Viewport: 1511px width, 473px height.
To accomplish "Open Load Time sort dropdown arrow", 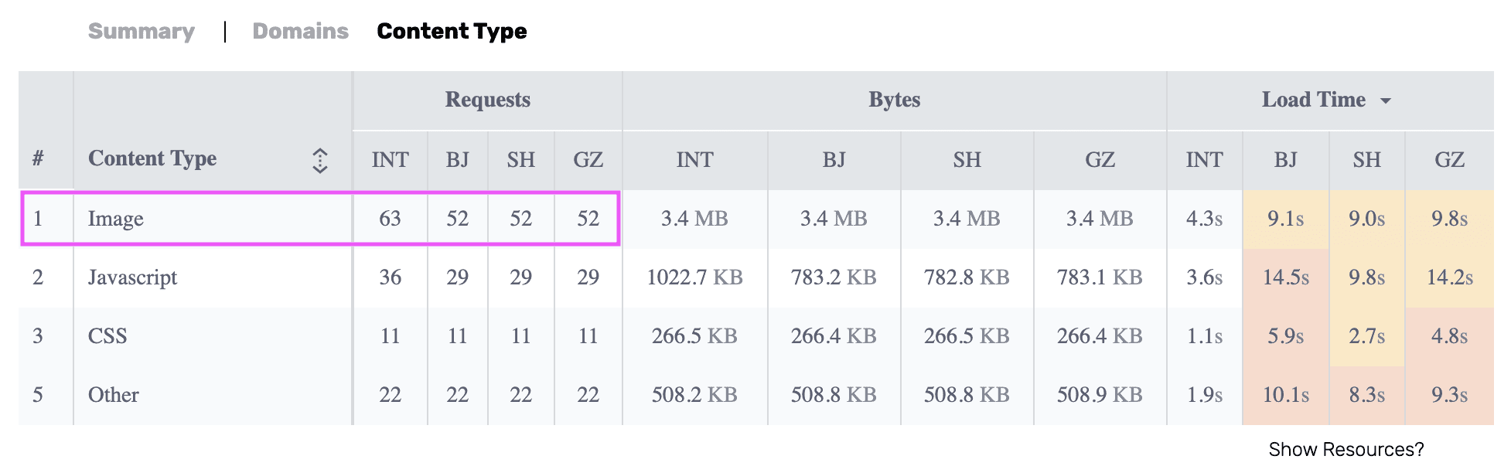I will point(1386,100).
